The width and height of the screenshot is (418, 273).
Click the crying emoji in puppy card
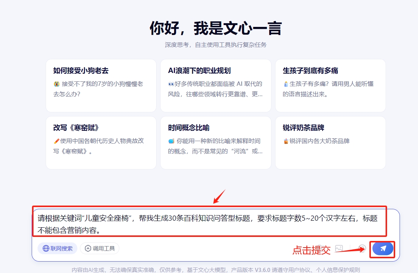point(56,84)
